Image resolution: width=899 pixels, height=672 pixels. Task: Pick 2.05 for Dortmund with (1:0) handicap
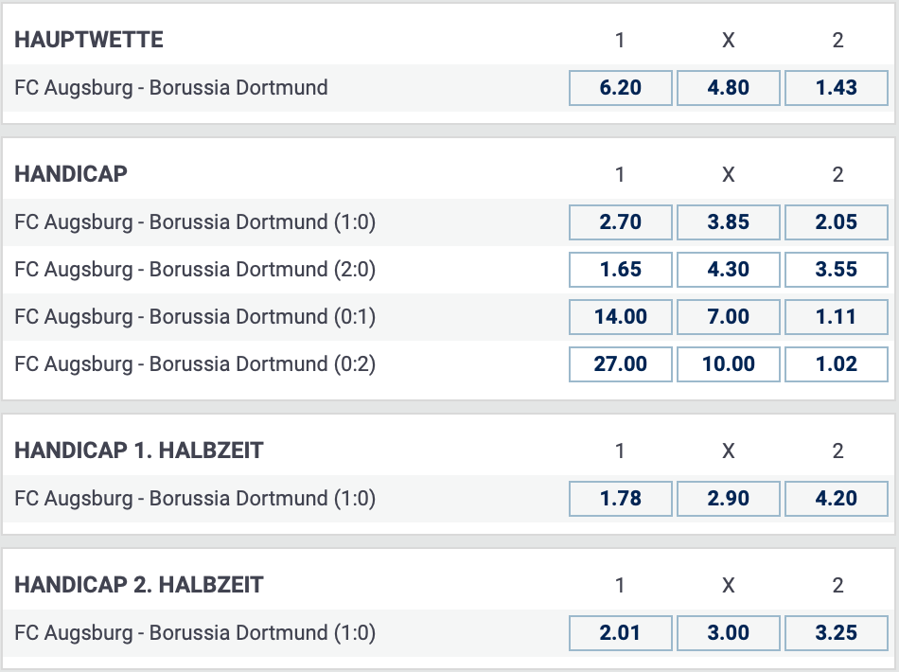[836, 222]
